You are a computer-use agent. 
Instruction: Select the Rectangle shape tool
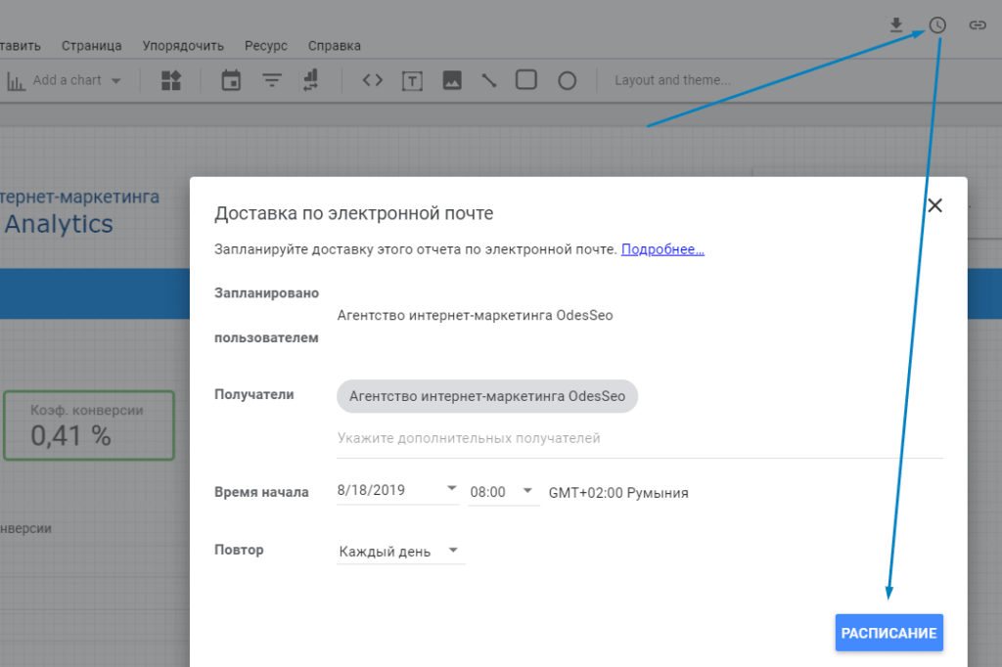tap(525, 80)
